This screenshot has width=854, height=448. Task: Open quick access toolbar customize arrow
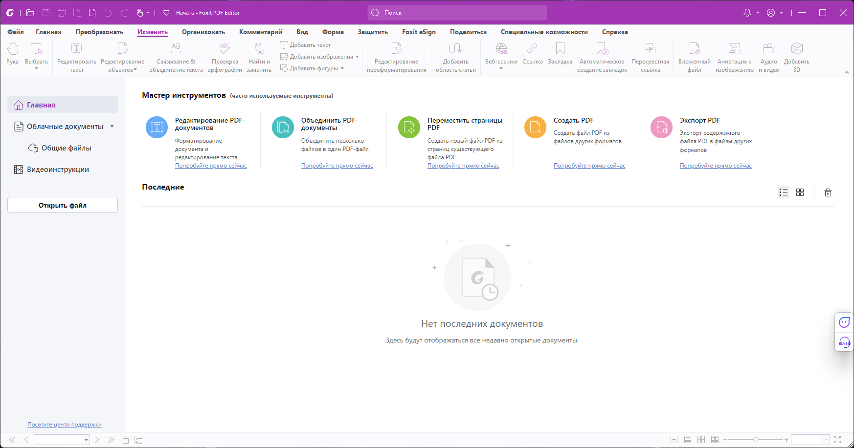point(166,13)
